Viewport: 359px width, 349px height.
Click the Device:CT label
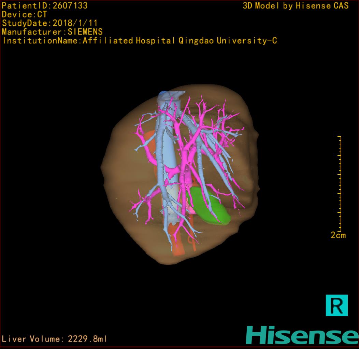click(x=24, y=14)
